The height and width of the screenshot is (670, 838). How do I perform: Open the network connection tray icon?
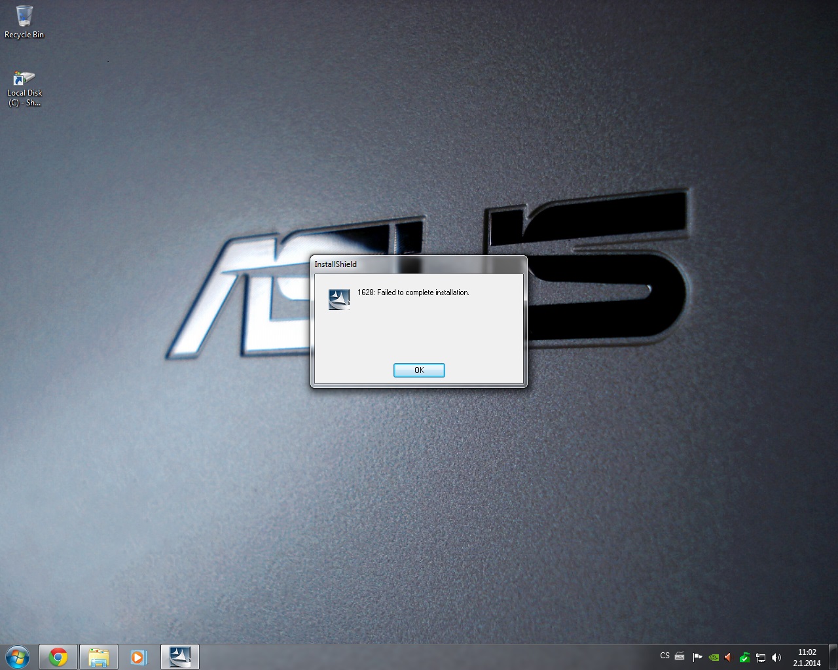[x=761, y=658]
